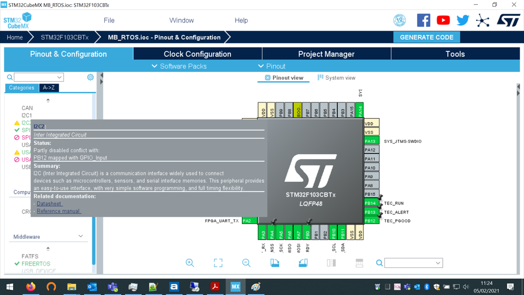The height and width of the screenshot is (295, 524).
Task: Open the ST YouTube channel icon
Action: point(443,20)
